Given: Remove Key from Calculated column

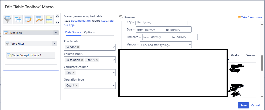Looking at the screenshot, I should pyautogui.click(x=73, y=73).
